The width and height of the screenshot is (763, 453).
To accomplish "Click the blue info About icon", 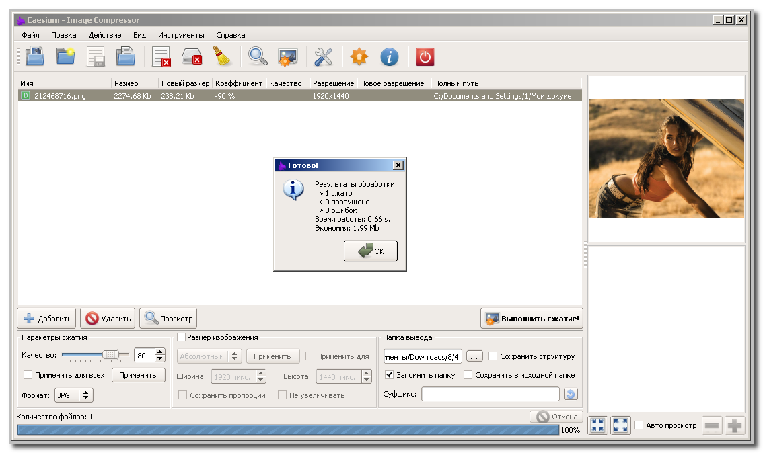I will (390, 57).
